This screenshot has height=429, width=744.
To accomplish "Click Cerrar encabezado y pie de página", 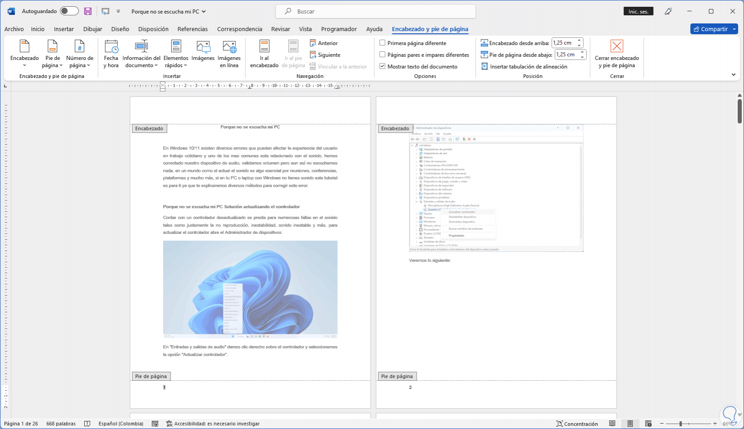I will coord(617,54).
